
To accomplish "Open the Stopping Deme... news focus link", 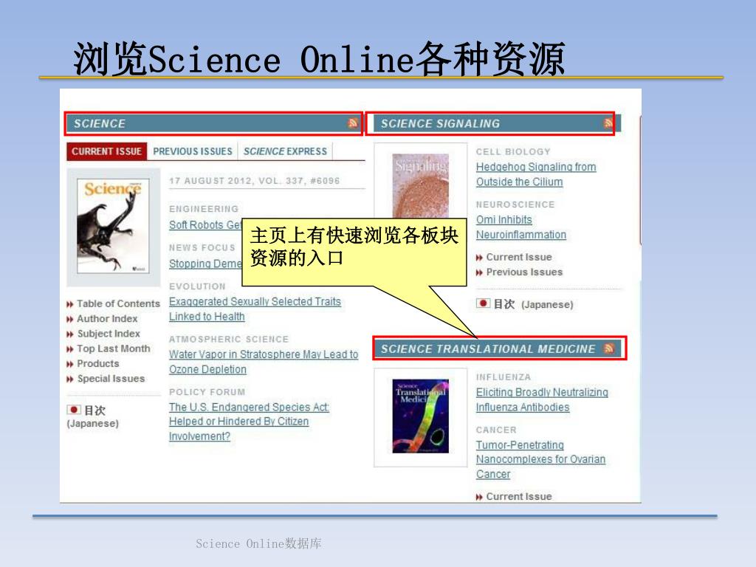I will [205, 264].
